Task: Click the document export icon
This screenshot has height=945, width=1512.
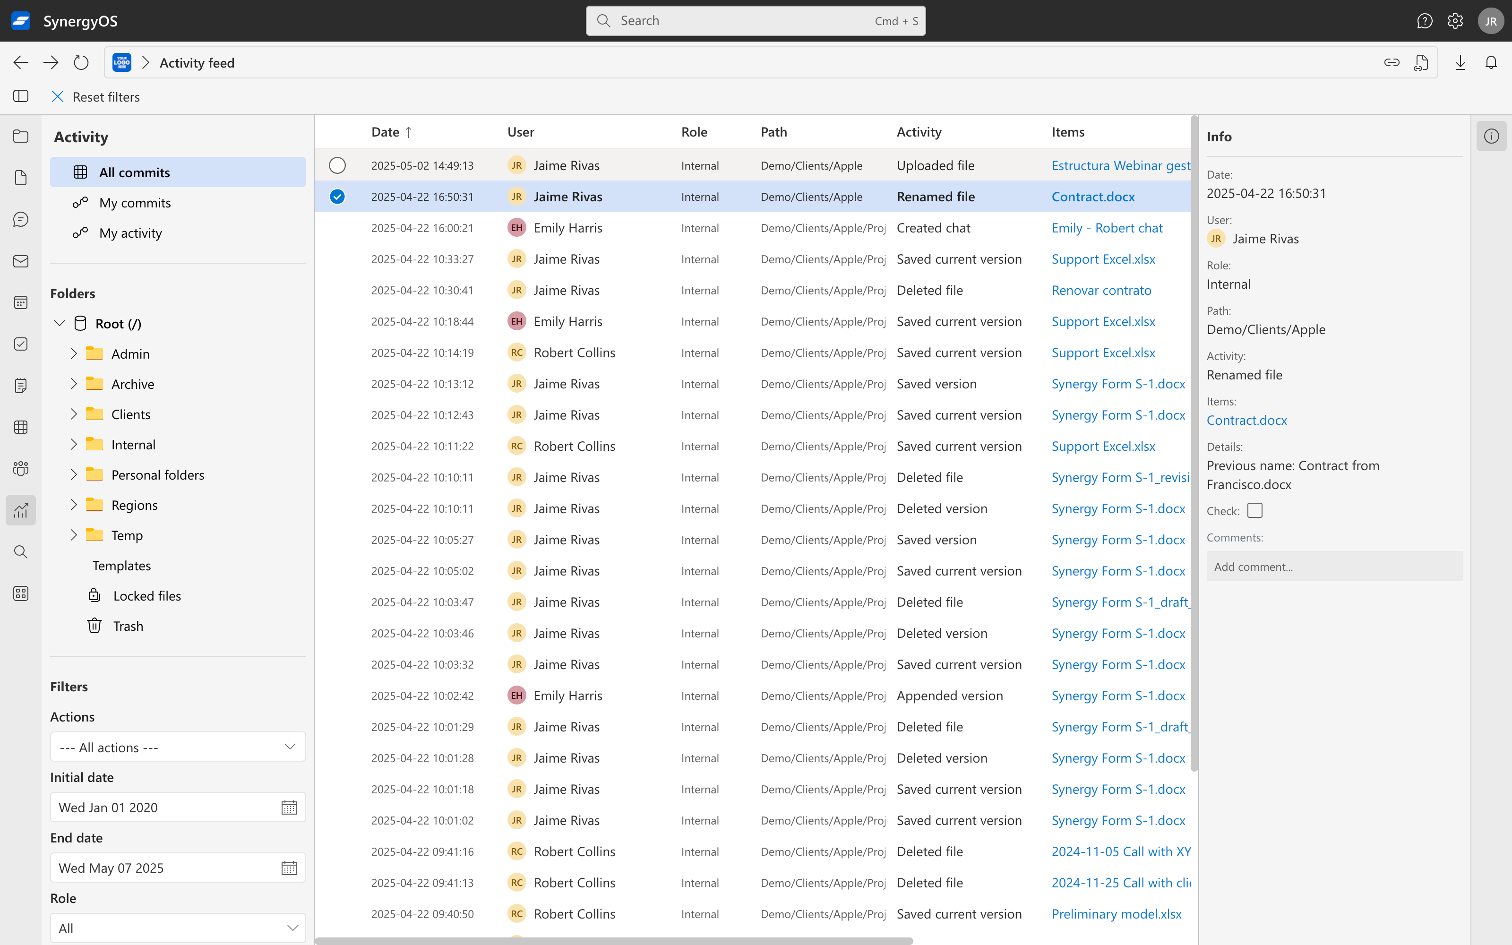Action: point(1421,62)
